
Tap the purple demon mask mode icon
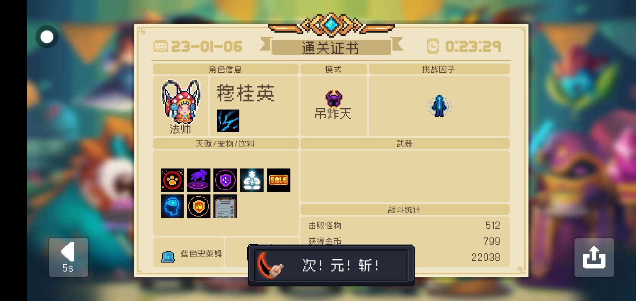click(334, 99)
